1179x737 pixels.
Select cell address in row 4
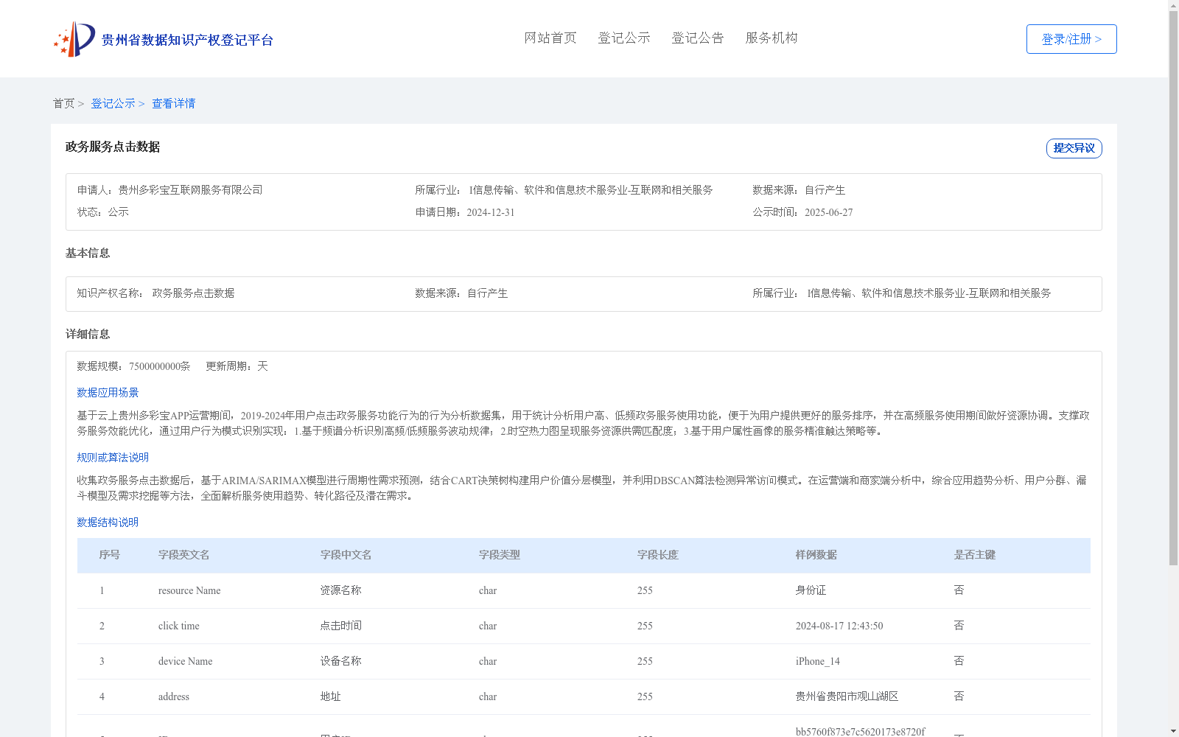[x=174, y=696]
